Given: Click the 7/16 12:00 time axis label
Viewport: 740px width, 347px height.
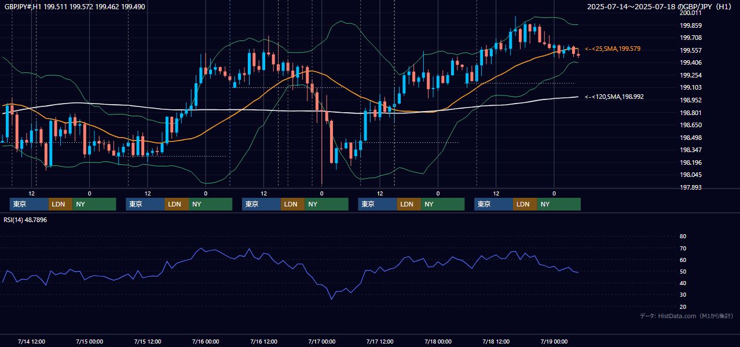Looking at the screenshot, I should pyautogui.click(x=263, y=341).
